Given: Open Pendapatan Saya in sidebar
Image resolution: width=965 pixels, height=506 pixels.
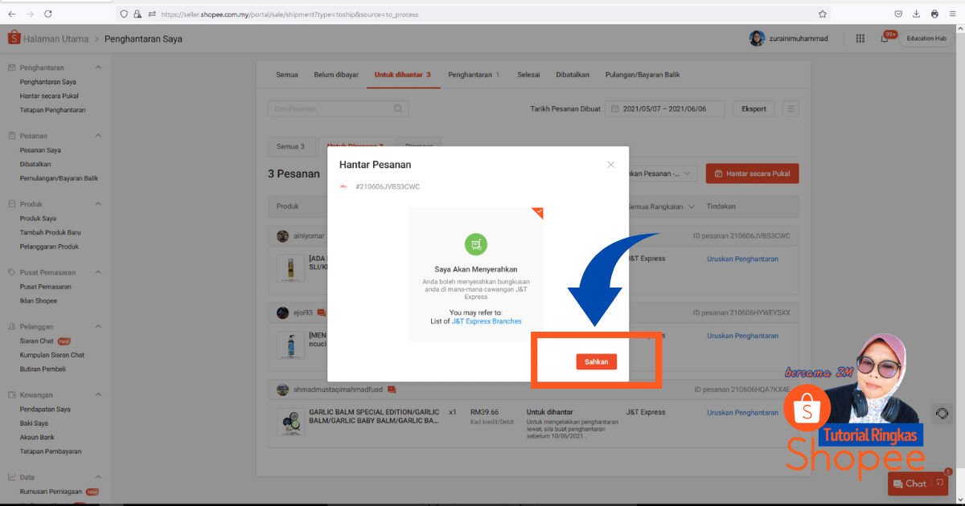Looking at the screenshot, I should tap(45, 410).
